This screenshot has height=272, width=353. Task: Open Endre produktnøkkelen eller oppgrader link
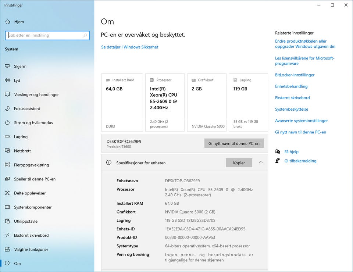(x=305, y=44)
